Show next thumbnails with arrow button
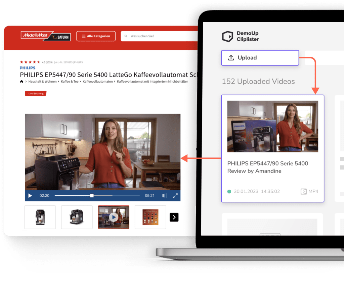This screenshot has height=281, width=344. [x=174, y=217]
